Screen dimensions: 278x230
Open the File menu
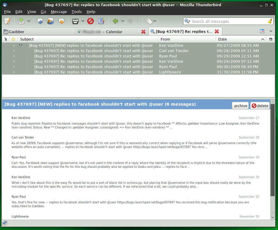tap(7, 12)
